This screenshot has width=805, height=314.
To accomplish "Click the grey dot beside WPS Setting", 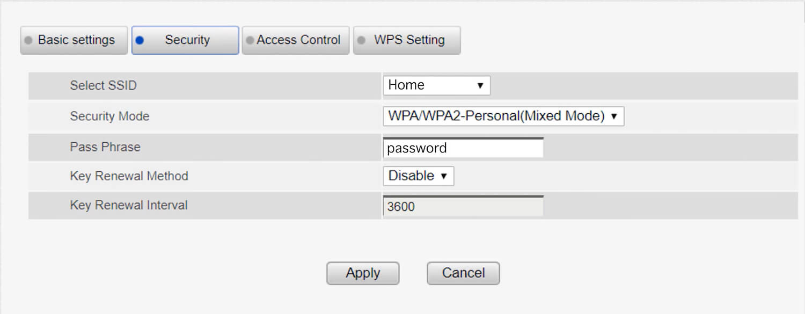I will 361,40.
